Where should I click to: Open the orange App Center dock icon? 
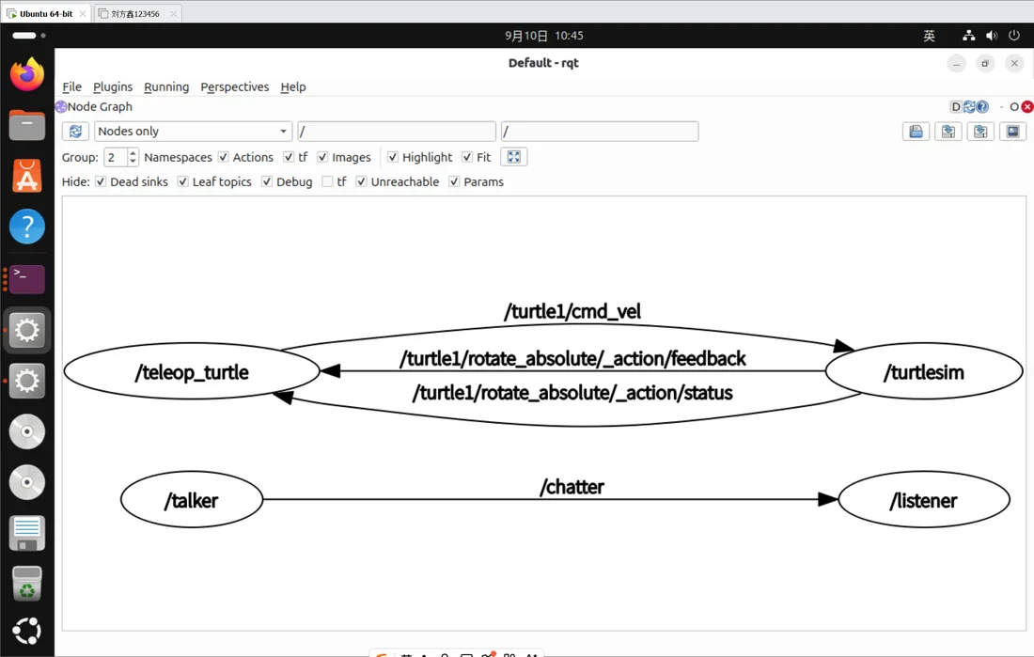pos(27,176)
